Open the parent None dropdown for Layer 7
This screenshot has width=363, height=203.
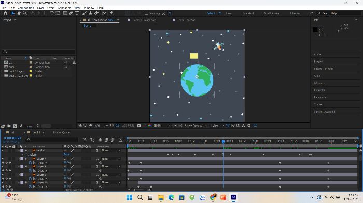tap(111, 159)
